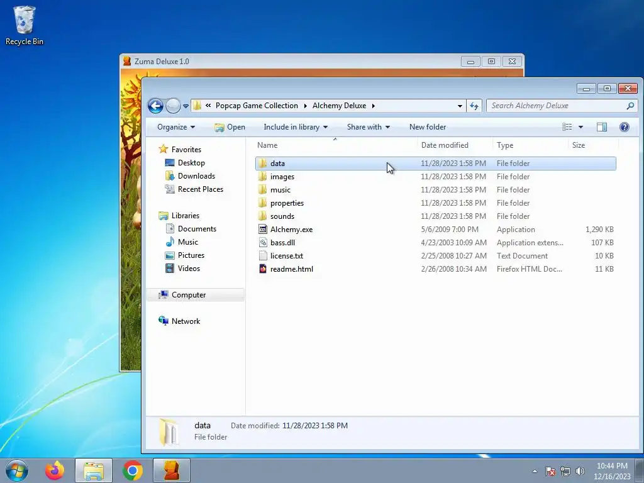The height and width of the screenshot is (483, 644).
Task: Open the Organize menu
Action: 176,127
